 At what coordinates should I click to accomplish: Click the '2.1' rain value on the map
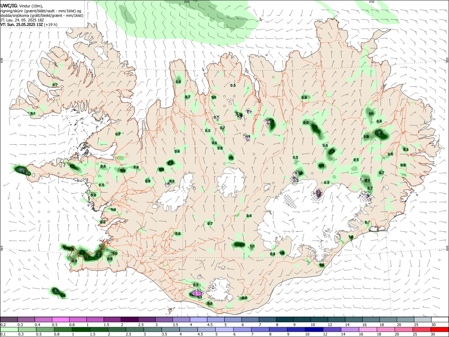(x=87, y=258)
